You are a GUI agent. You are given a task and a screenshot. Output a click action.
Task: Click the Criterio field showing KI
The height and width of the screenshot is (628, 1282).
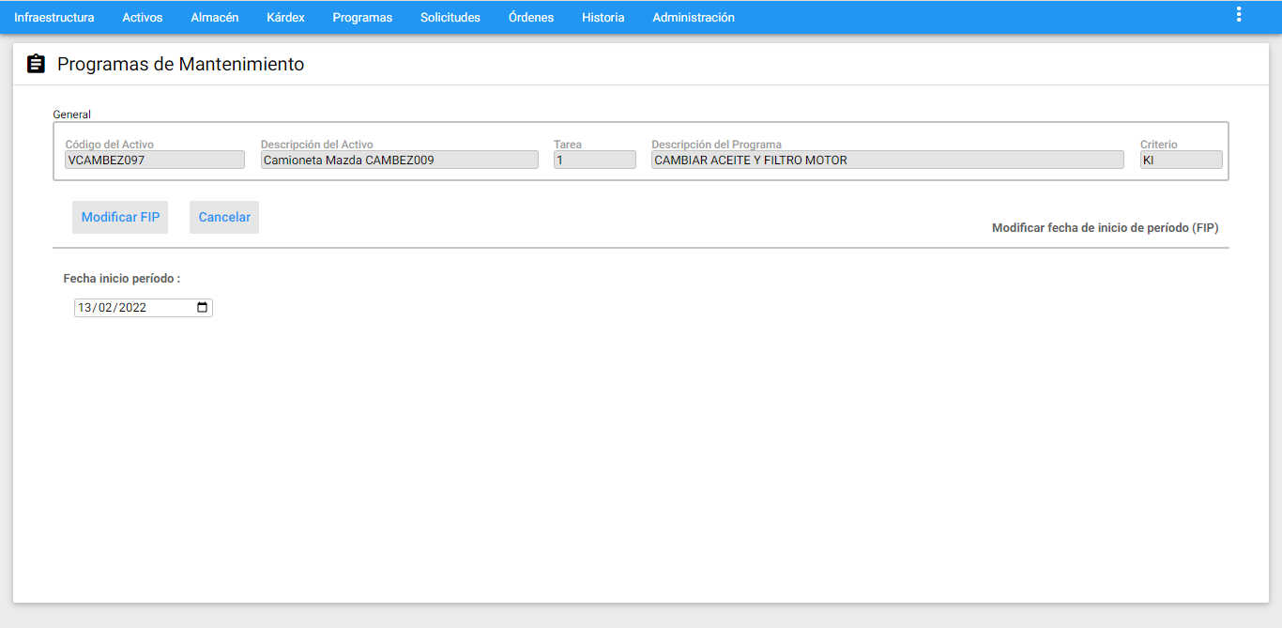(1182, 160)
